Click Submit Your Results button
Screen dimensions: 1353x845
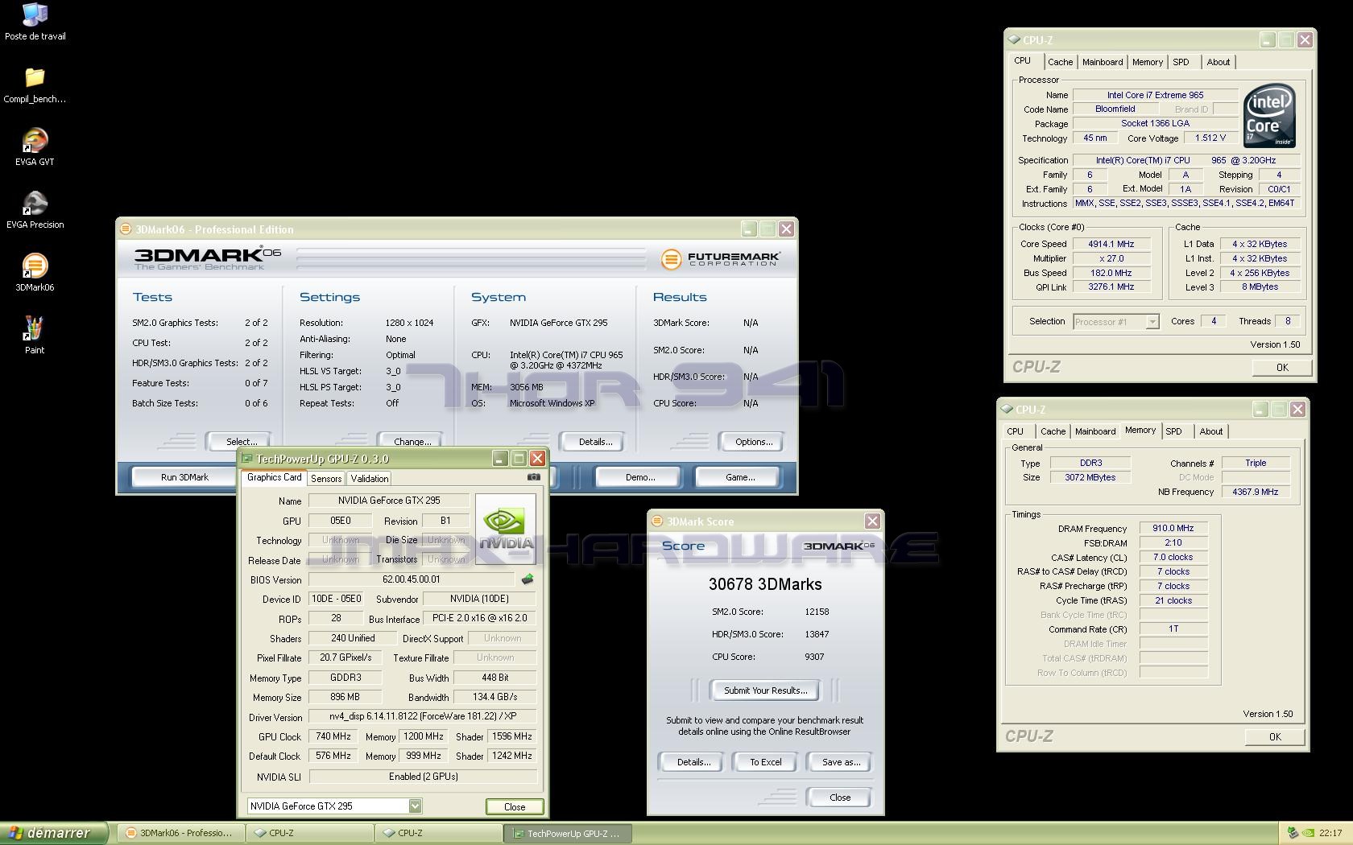pyautogui.click(x=764, y=690)
